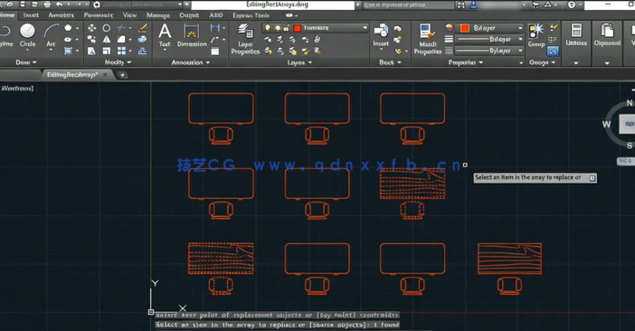The image size is (635, 331).
Task: Select the Mirror tool
Action: pos(106,39)
